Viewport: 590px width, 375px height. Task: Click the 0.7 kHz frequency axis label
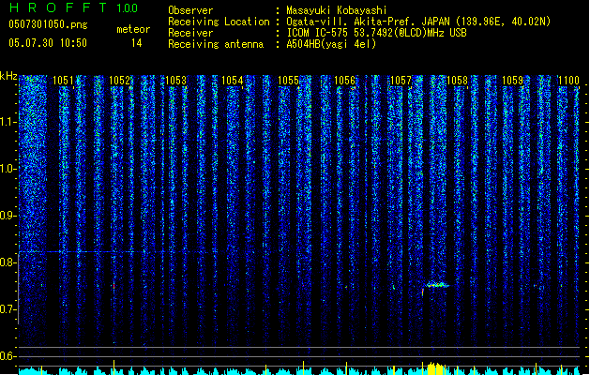pos(8,309)
